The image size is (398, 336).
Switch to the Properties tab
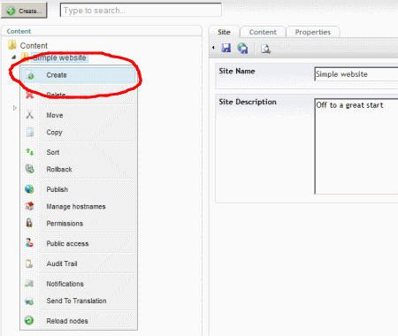313,32
